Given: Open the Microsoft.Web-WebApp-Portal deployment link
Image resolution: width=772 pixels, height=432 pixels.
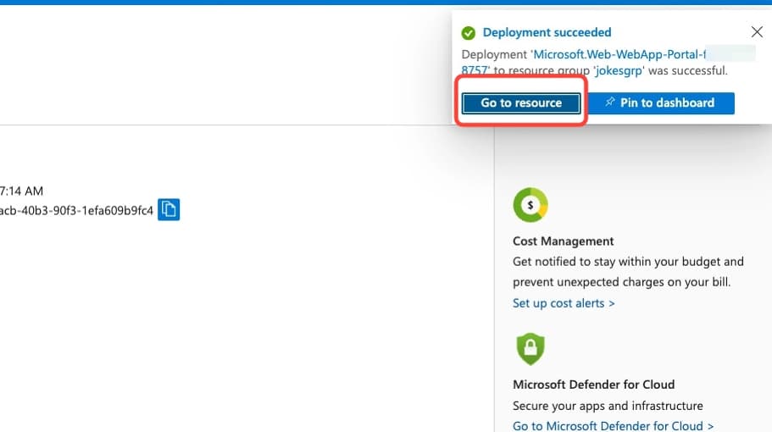Looking at the screenshot, I should pyautogui.click(x=619, y=54).
